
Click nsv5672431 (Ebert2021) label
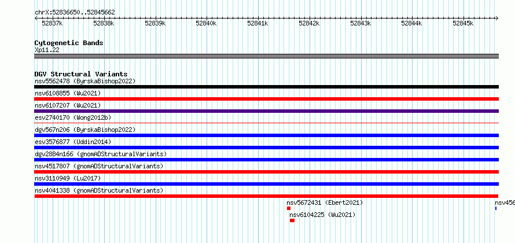(x=325, y=203)
